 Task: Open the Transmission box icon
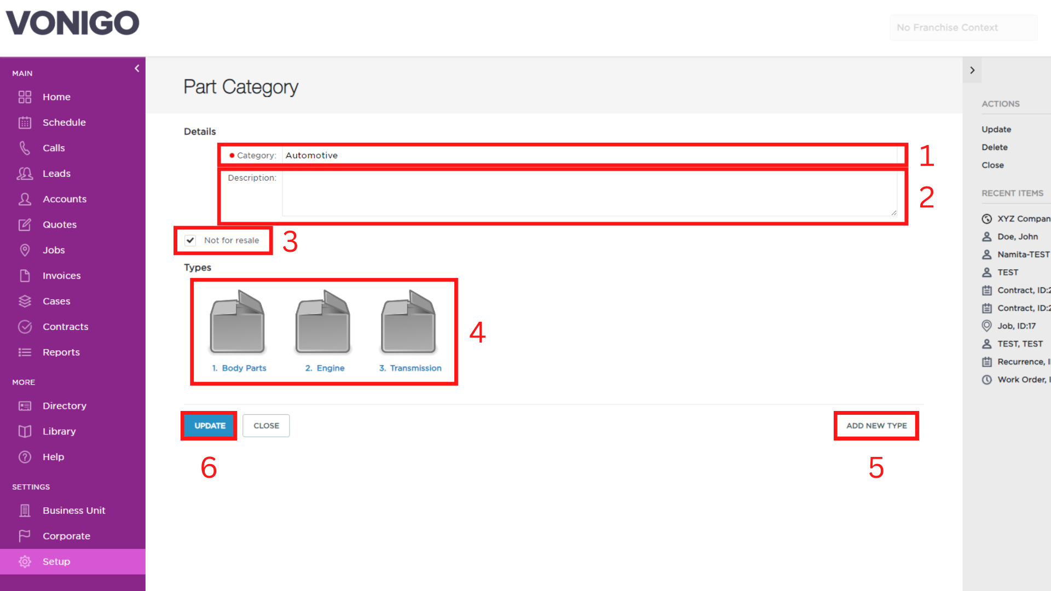(408, 322)
